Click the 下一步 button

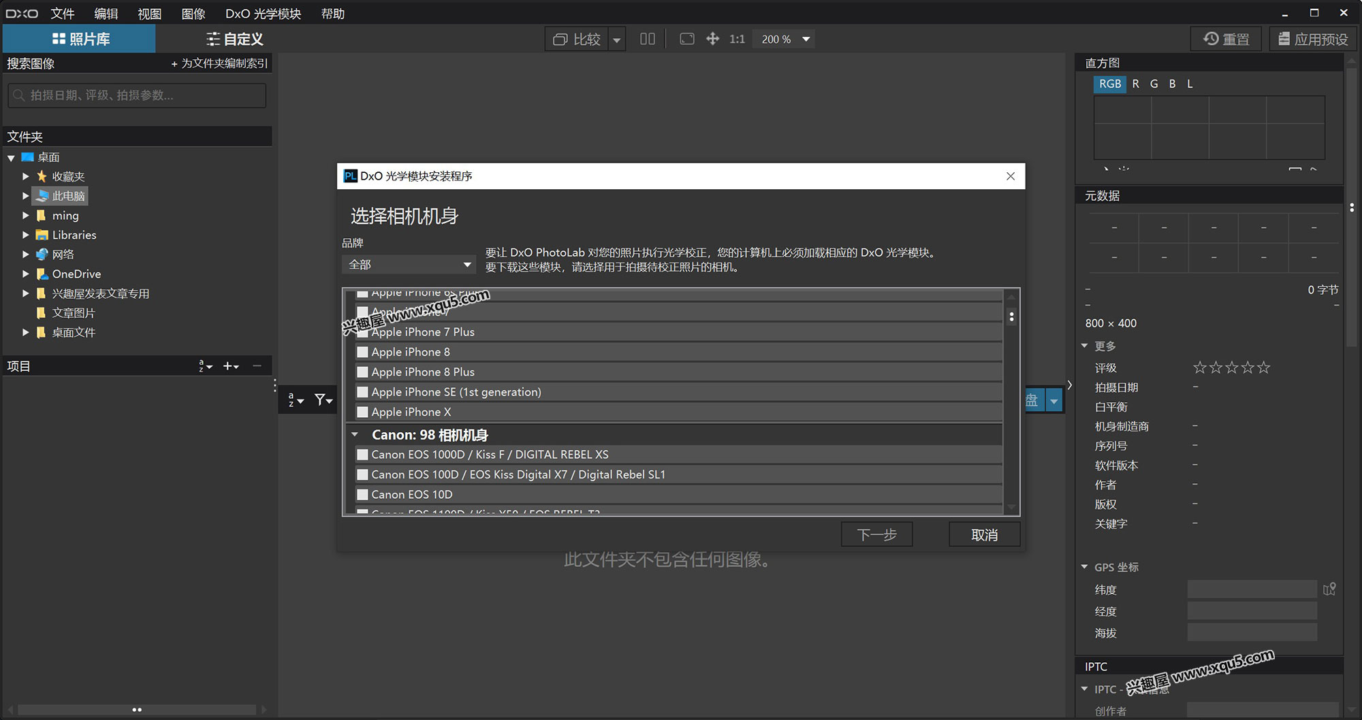(x=876, y=534)
